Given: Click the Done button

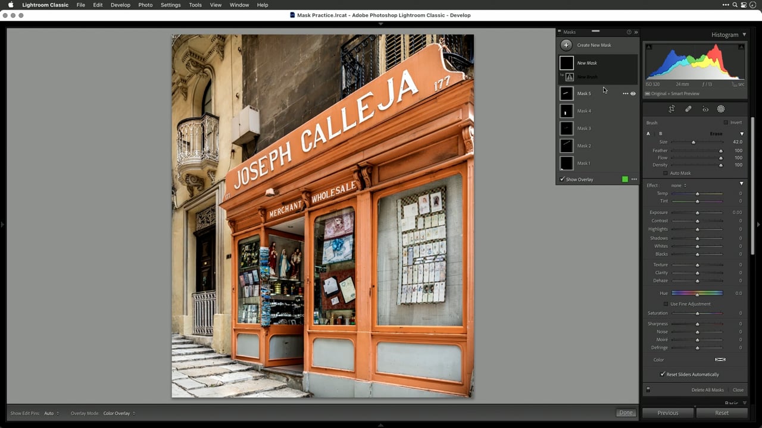Looking at the screenshot, I should [x=626, y=413].
